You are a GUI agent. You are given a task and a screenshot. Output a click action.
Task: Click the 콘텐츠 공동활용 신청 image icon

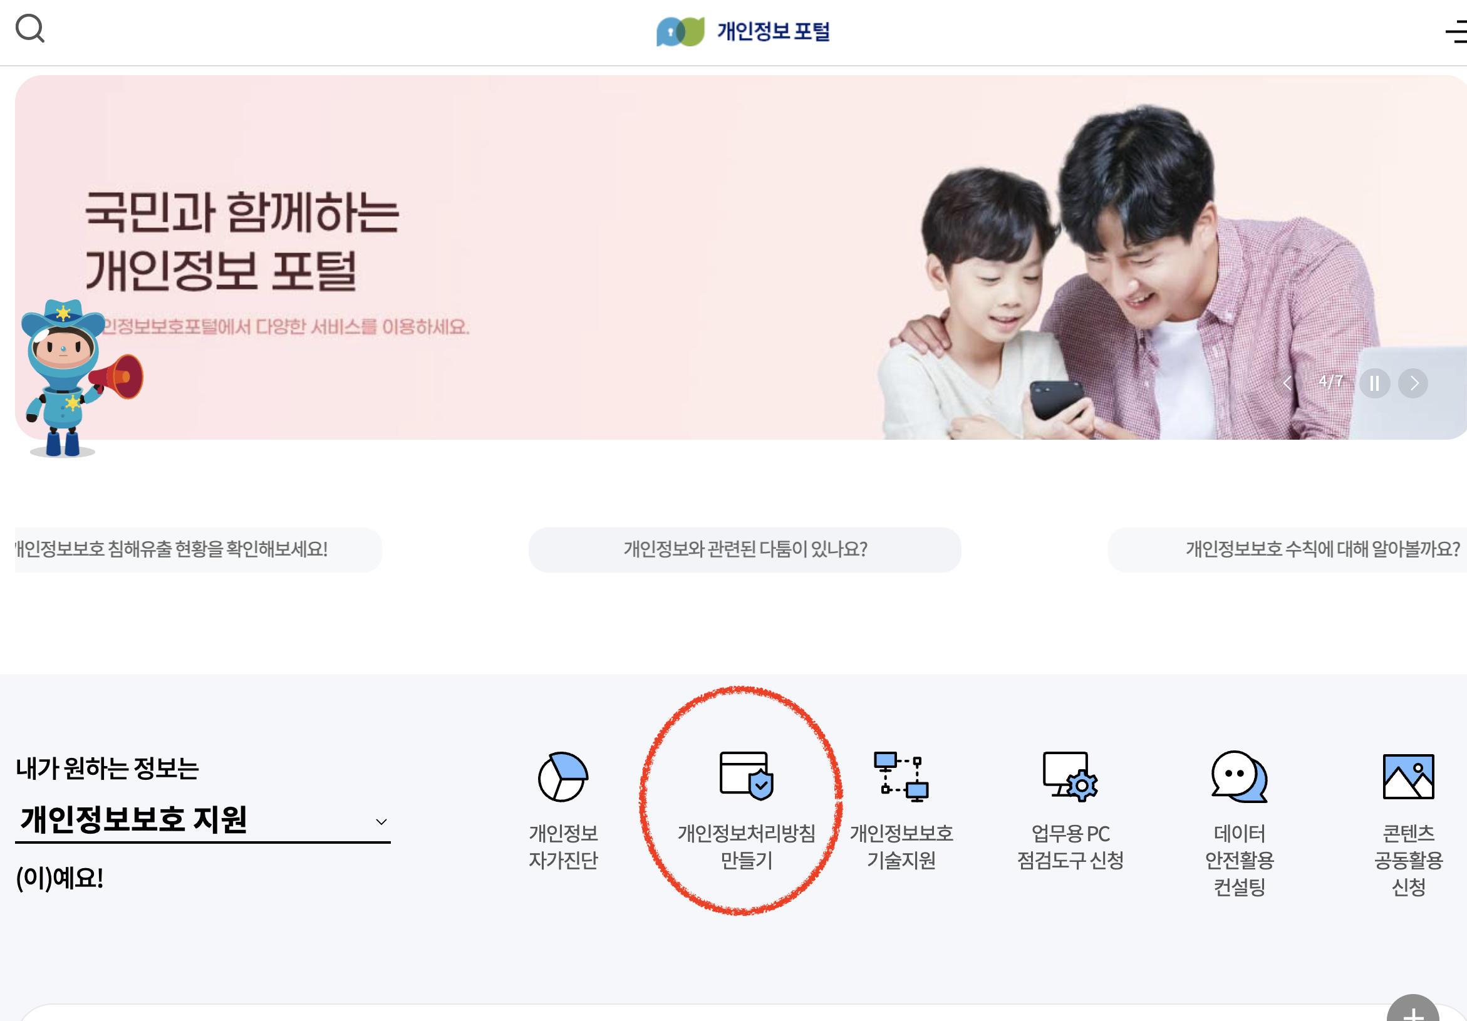click(x=1407, y=777)
